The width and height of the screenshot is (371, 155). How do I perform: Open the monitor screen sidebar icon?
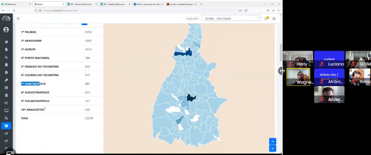click(6, 111)
